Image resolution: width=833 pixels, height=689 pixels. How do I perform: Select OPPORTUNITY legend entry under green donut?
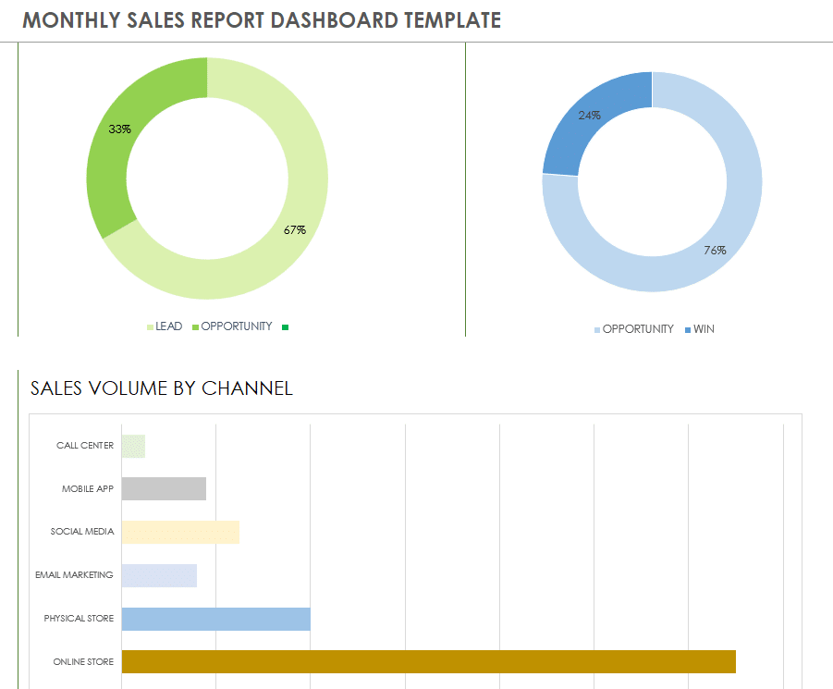(x=231, y=326)
